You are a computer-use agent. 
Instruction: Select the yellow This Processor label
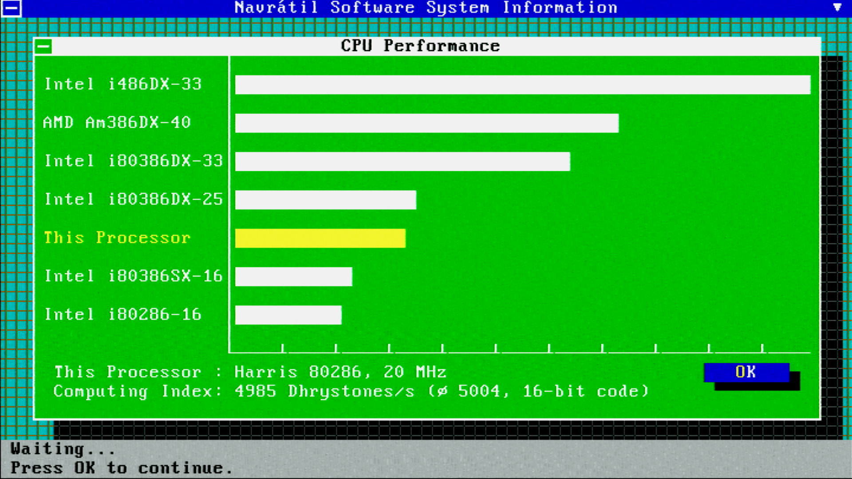click(x=117, y=238)
